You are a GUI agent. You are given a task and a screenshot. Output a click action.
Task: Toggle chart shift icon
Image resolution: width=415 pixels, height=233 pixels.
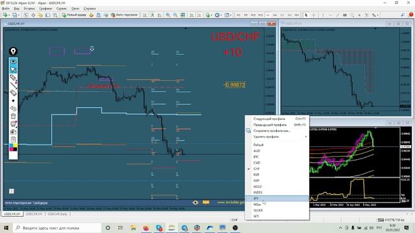pyautogui.click(x=199, y=15)
